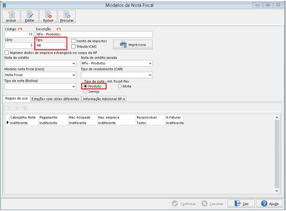Click the Descrição input field
This screenshot has height=211, width=286.
click(94, 34)
